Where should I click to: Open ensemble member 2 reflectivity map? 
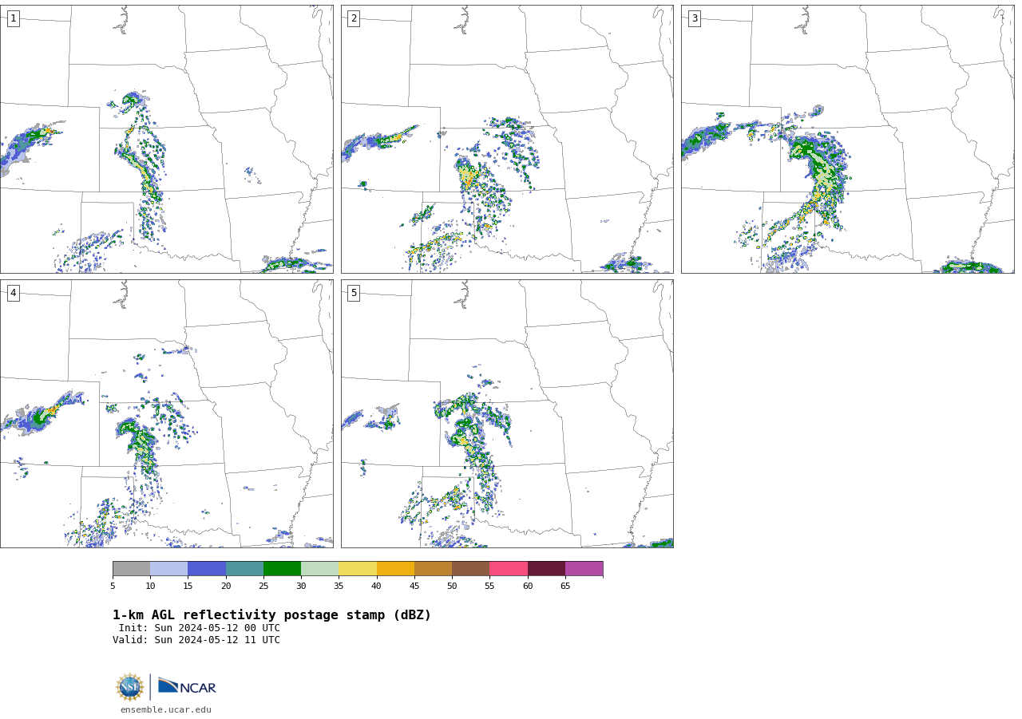click(507, 139)
